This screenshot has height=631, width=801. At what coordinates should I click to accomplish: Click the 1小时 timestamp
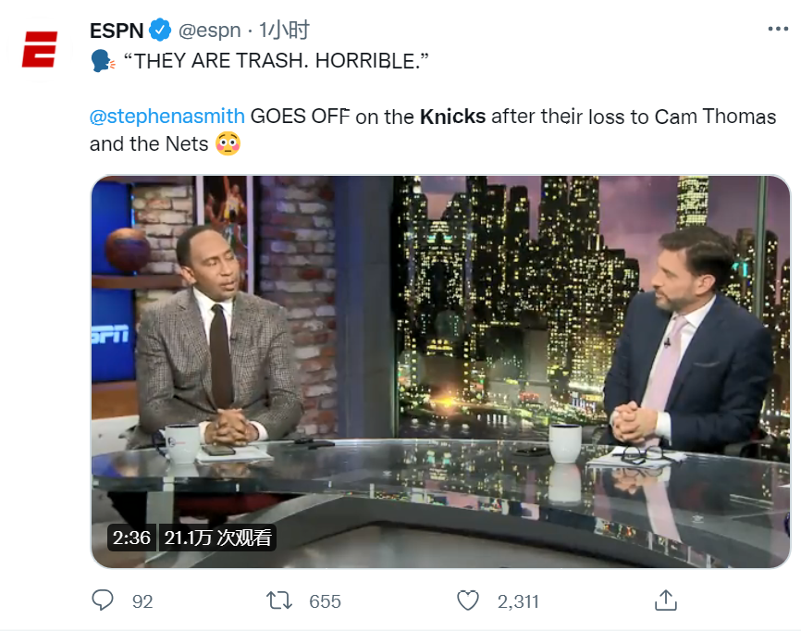tap(284, 31)
